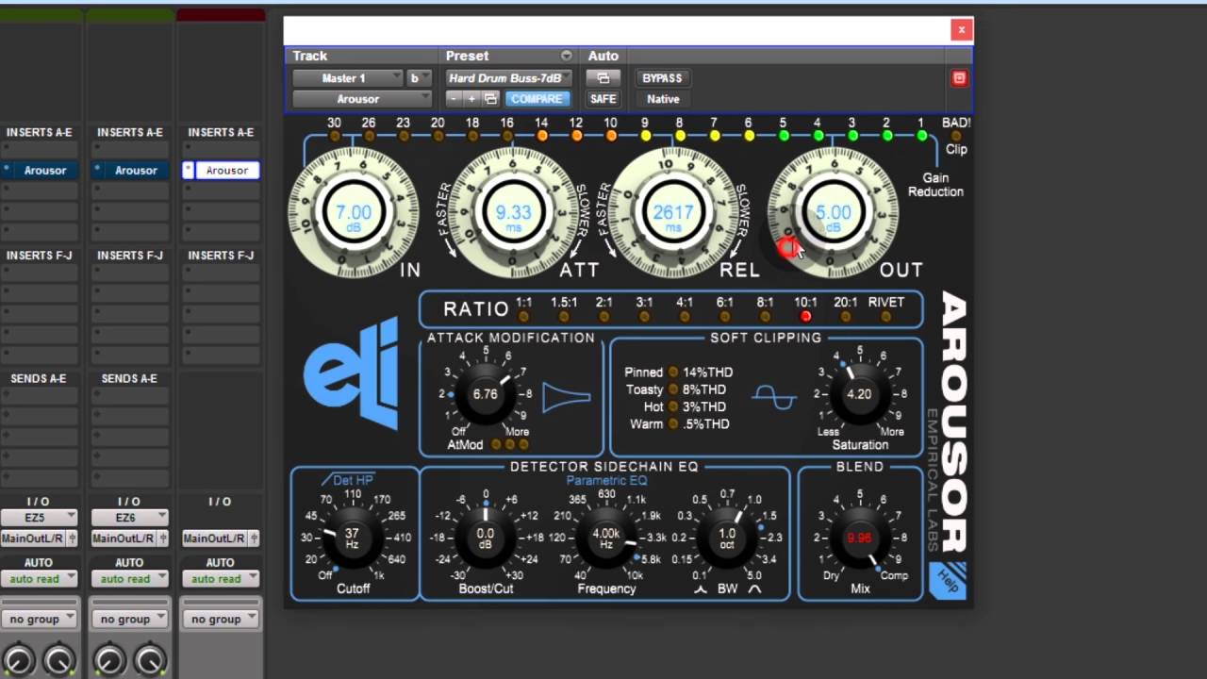
Task: Click the red target button in plugin header
Action: point(959,78)
